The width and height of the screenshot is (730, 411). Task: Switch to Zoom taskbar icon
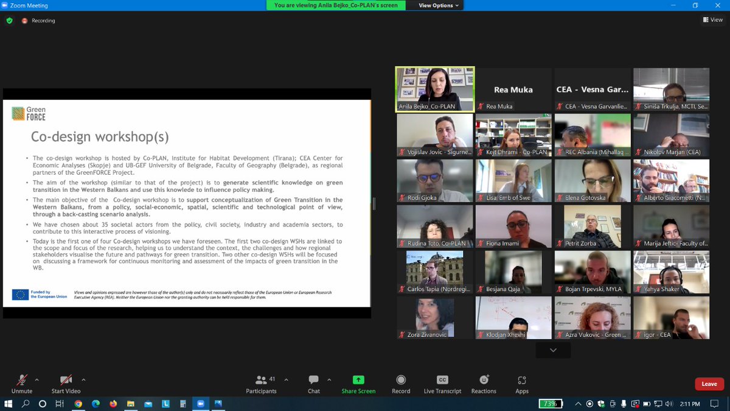pos(200,403)
